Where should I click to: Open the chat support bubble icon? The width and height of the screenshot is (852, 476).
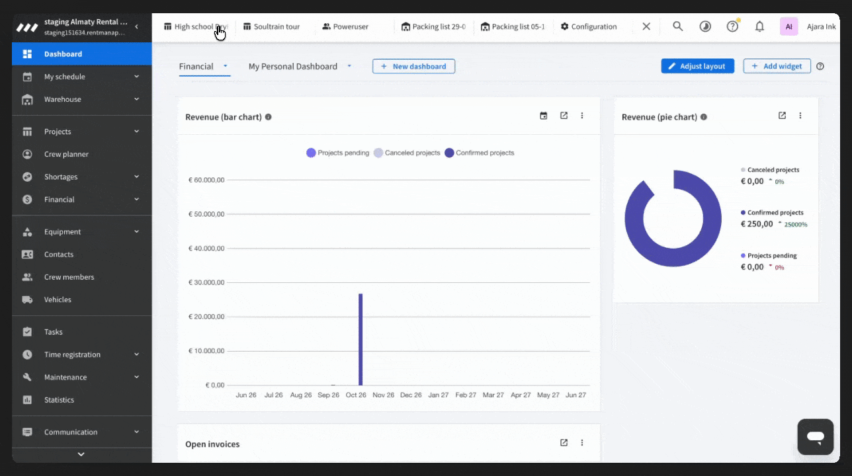[x=815, y=436]
